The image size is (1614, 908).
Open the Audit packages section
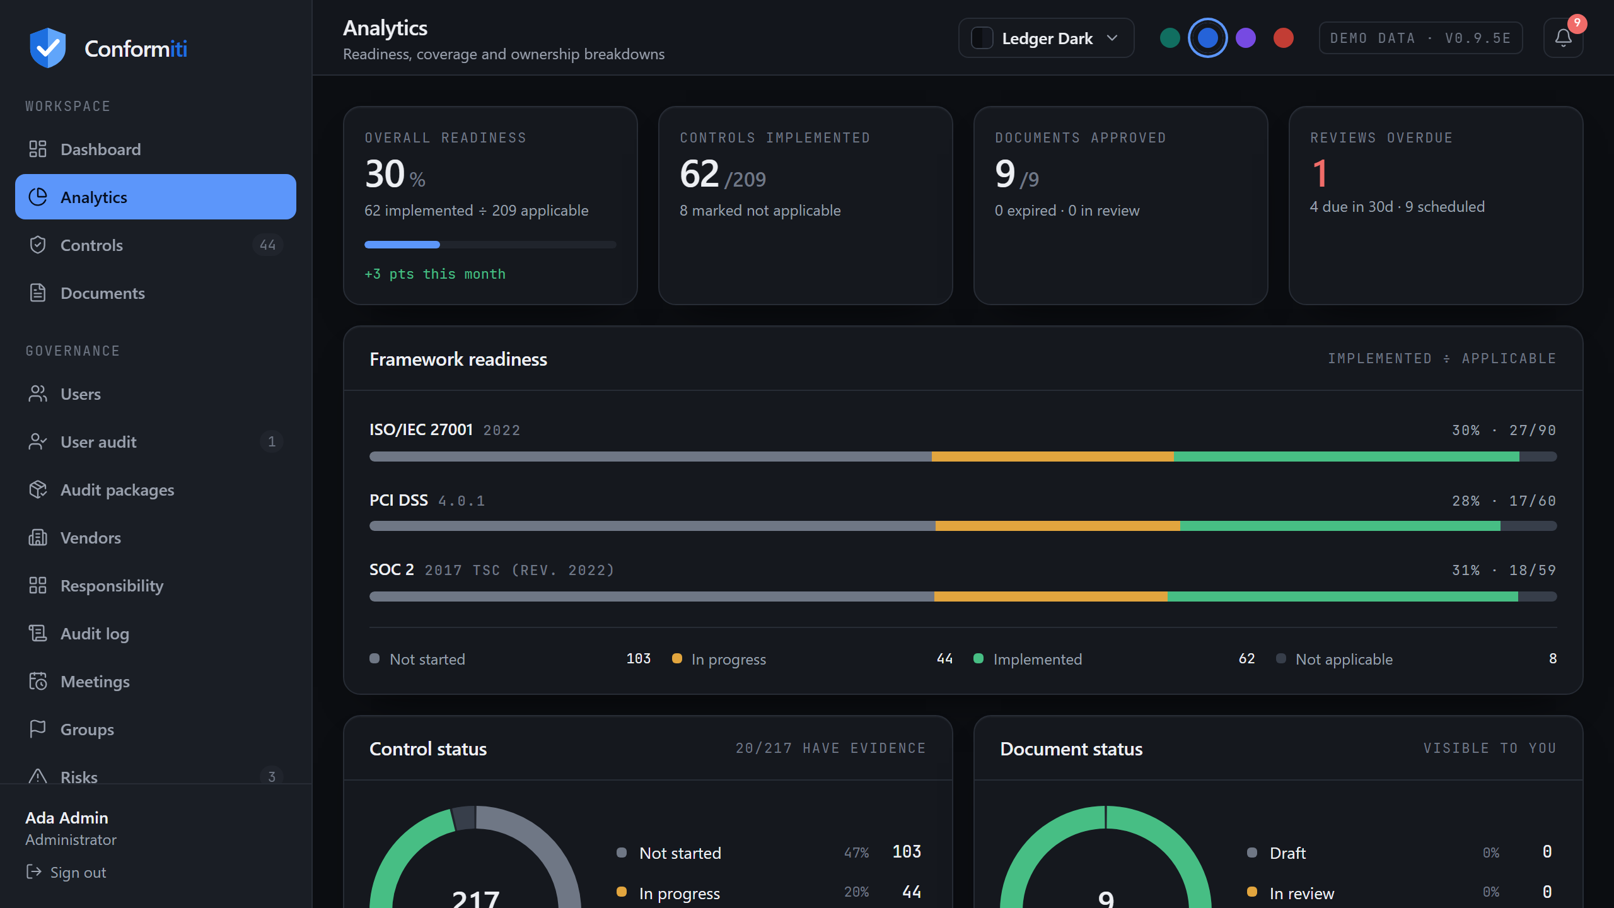pyautogui.click(x=156, y=489)
